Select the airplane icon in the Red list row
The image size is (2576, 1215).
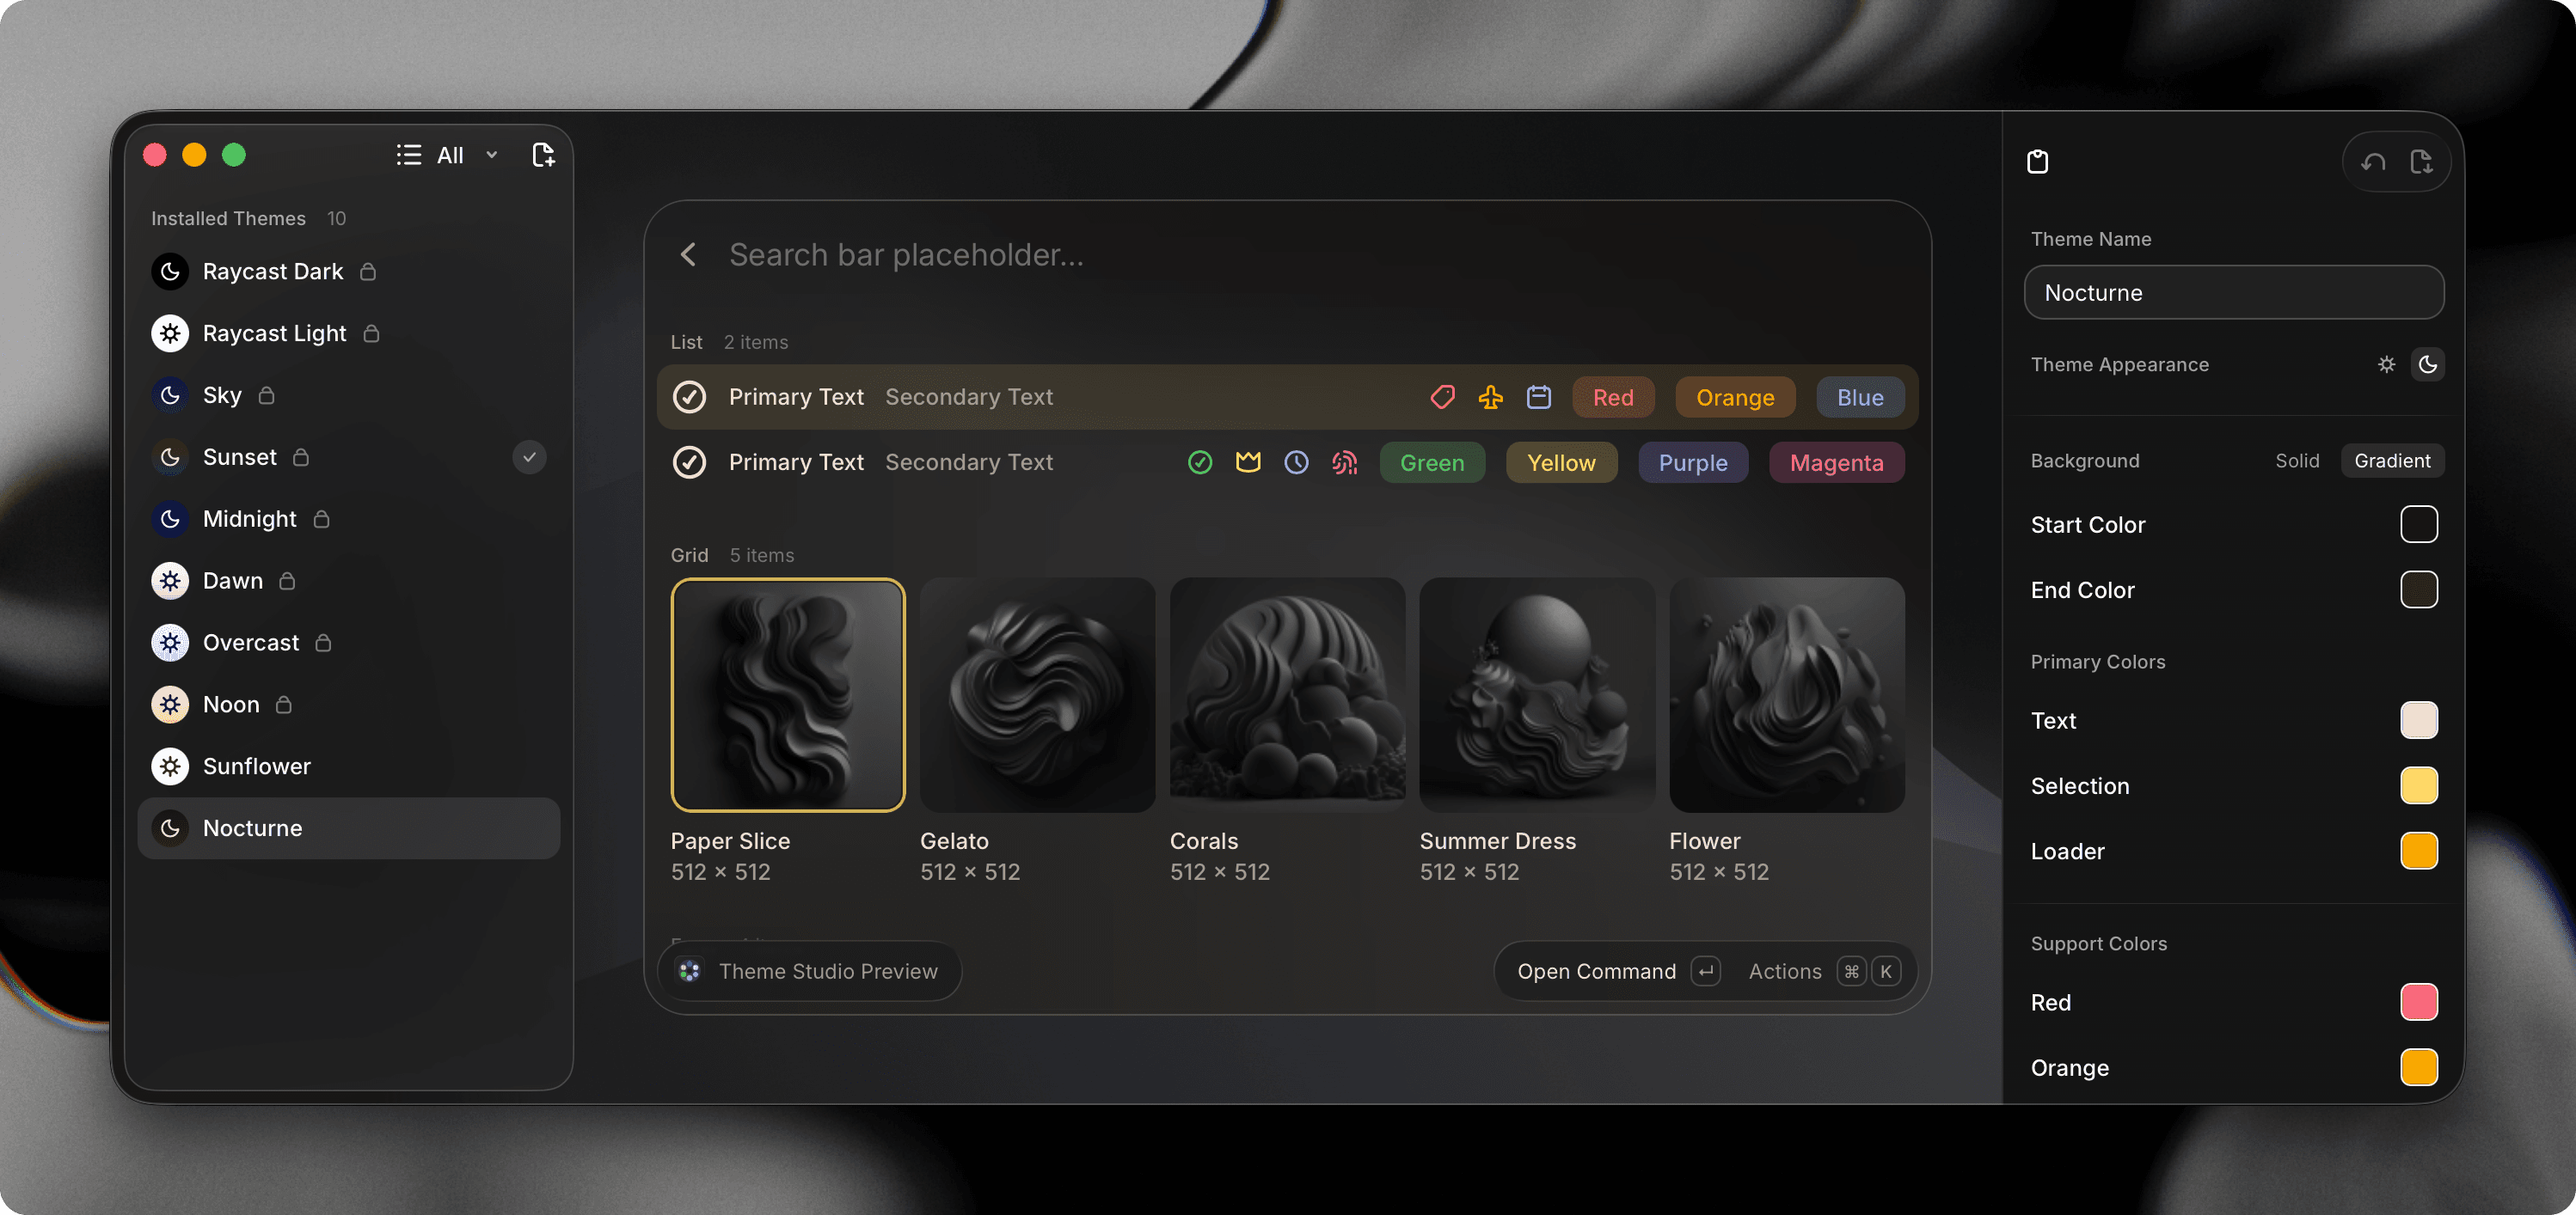point(1491,397)
